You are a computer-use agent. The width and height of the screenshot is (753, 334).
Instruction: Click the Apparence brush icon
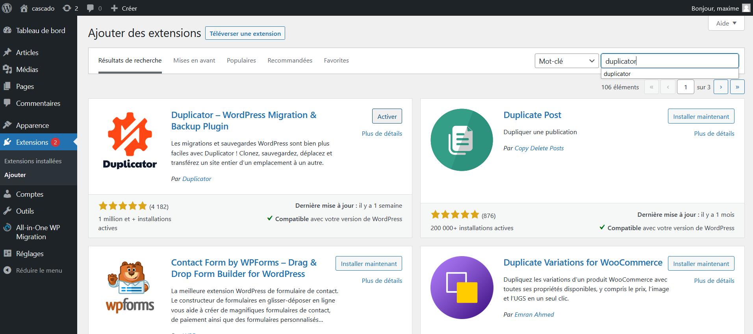click(x=7, y=125)
